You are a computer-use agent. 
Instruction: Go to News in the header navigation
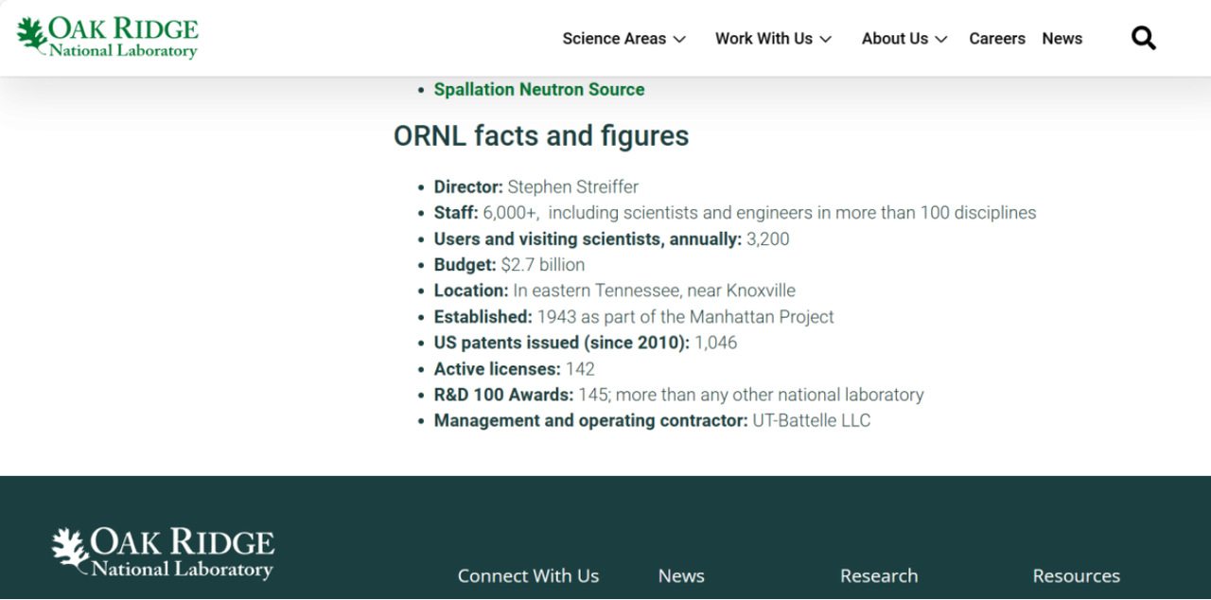click(x=1062, y=39)
